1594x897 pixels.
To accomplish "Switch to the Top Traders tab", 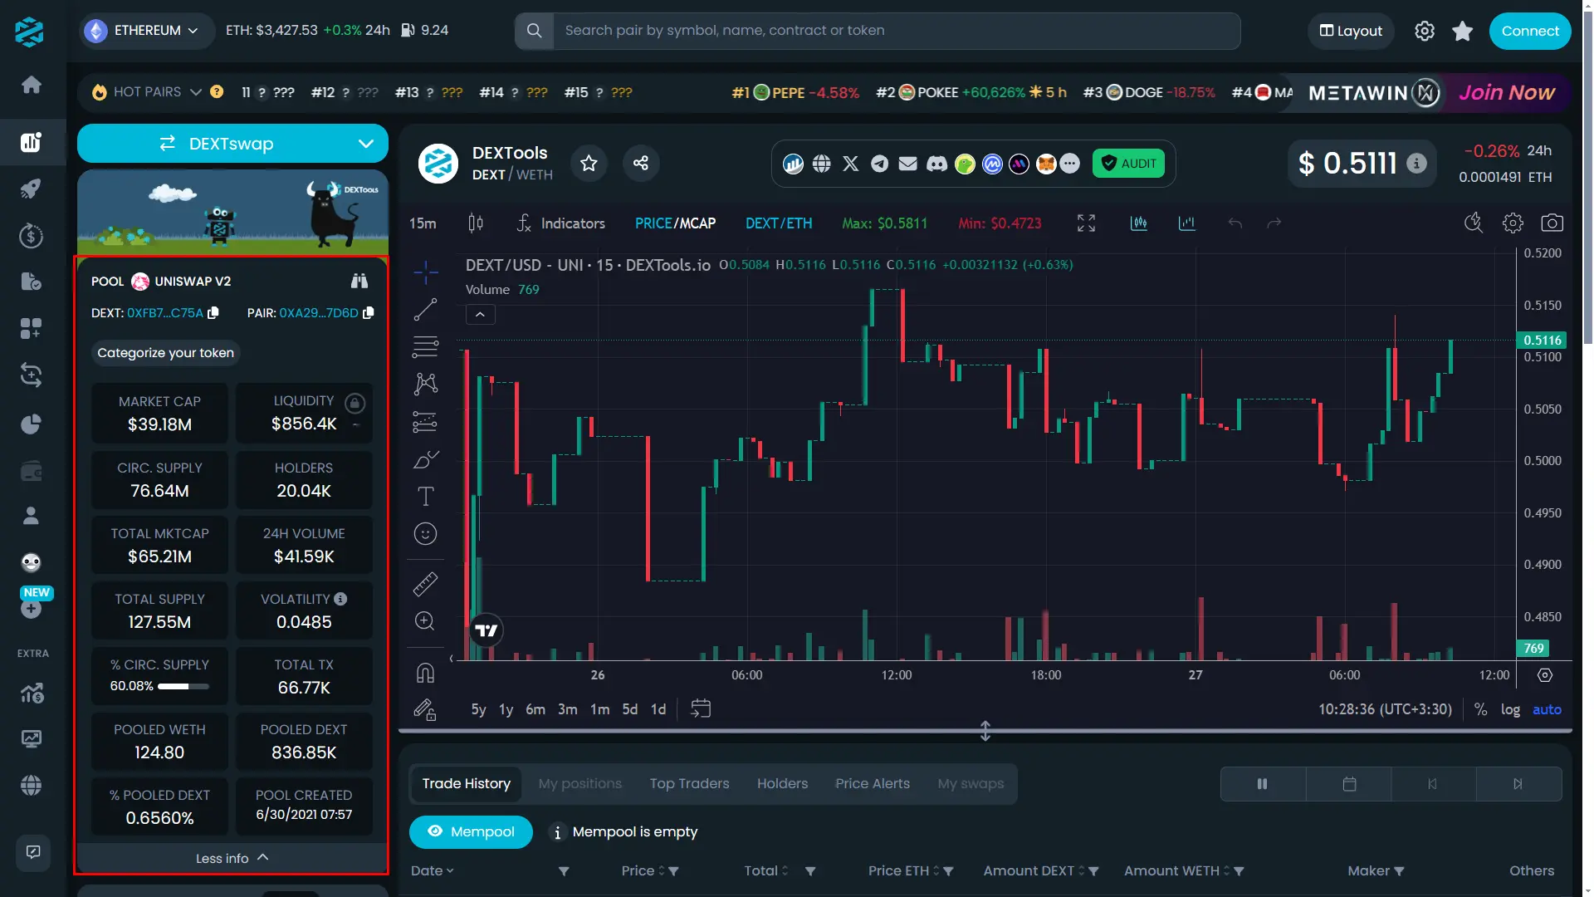I will click(688, 783).
